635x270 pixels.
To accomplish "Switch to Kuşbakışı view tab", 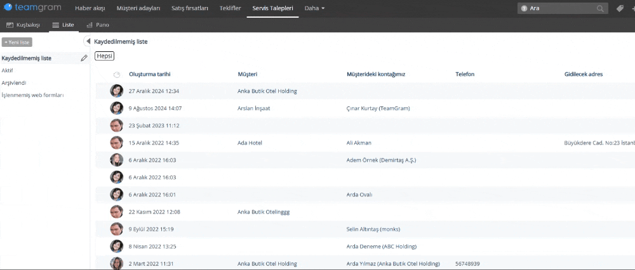I will pos(23,25).
